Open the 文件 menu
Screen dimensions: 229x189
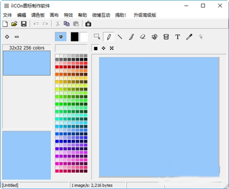(8, 15)
